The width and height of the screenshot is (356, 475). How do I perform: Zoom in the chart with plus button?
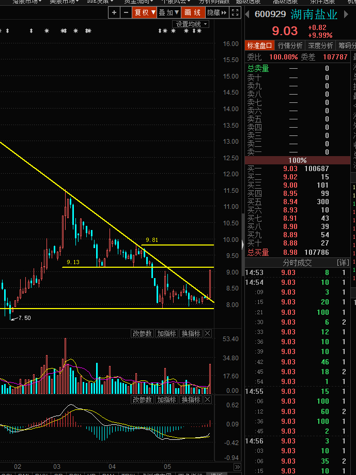(114, 12)
